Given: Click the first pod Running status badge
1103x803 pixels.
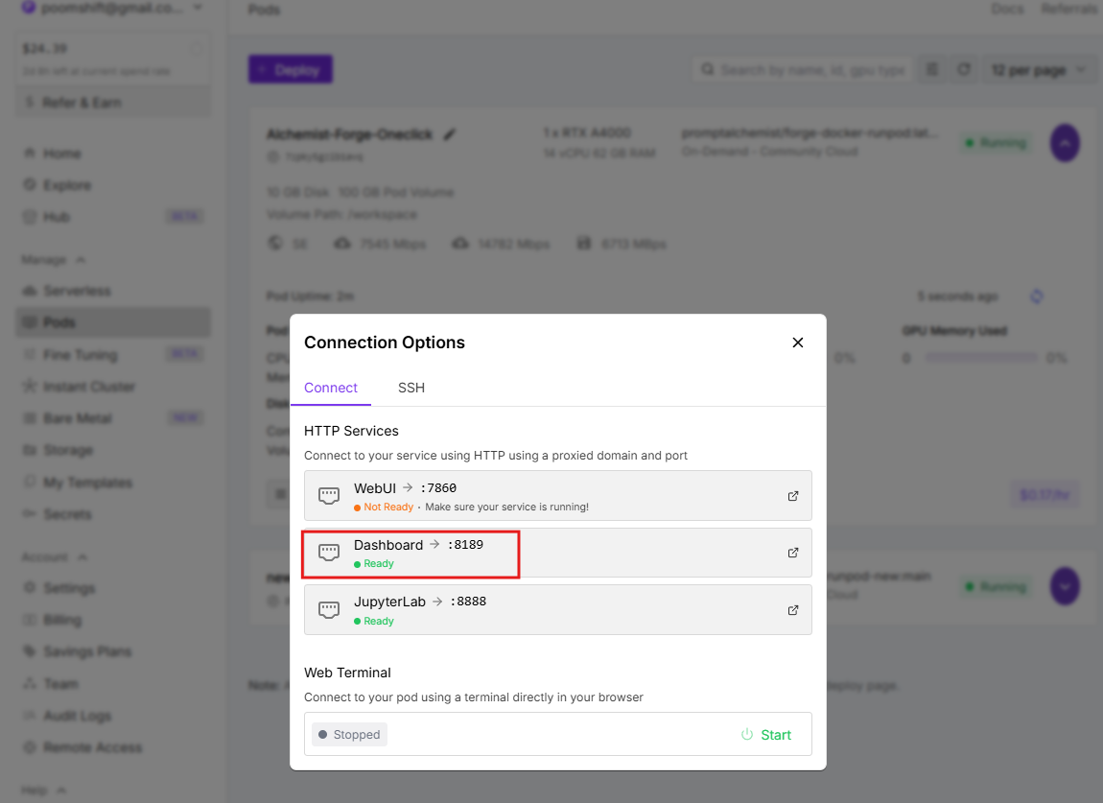Looking at the screenshot, I should point(997,143).
